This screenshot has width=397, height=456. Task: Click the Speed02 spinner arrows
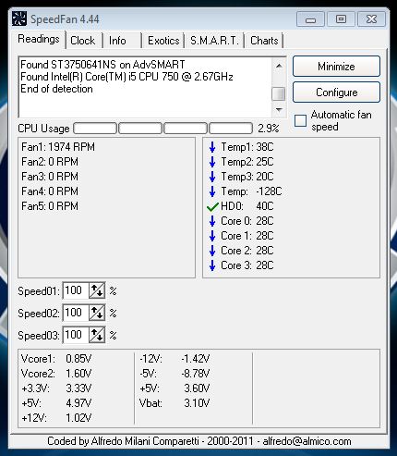tap(97, 313)
